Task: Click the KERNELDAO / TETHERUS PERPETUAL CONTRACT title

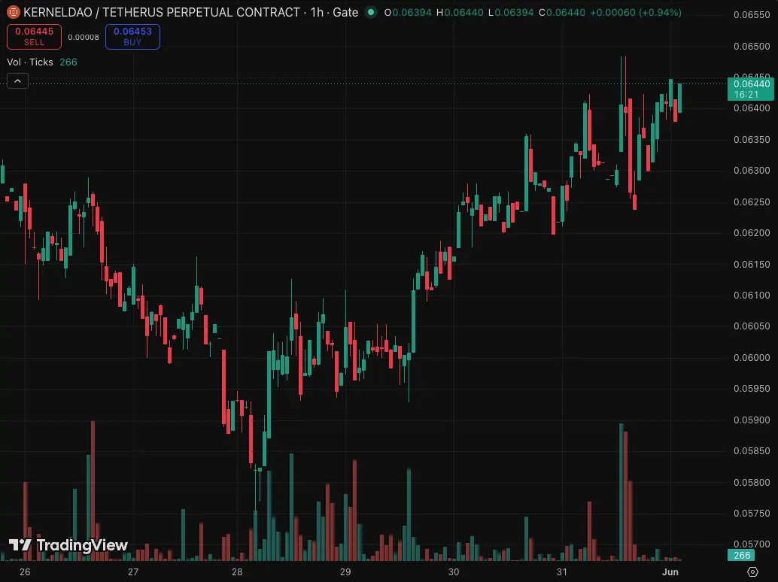Action: tap(162, 12)
